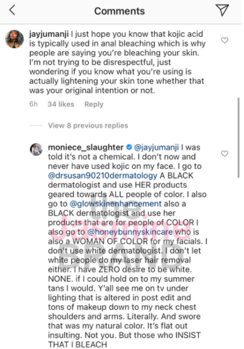The width and height of the screenshot is (244, 349).
Task: Click jayjumanji's comment text about kojic acid
Action: pyautogui.click(x=117, y=62)
